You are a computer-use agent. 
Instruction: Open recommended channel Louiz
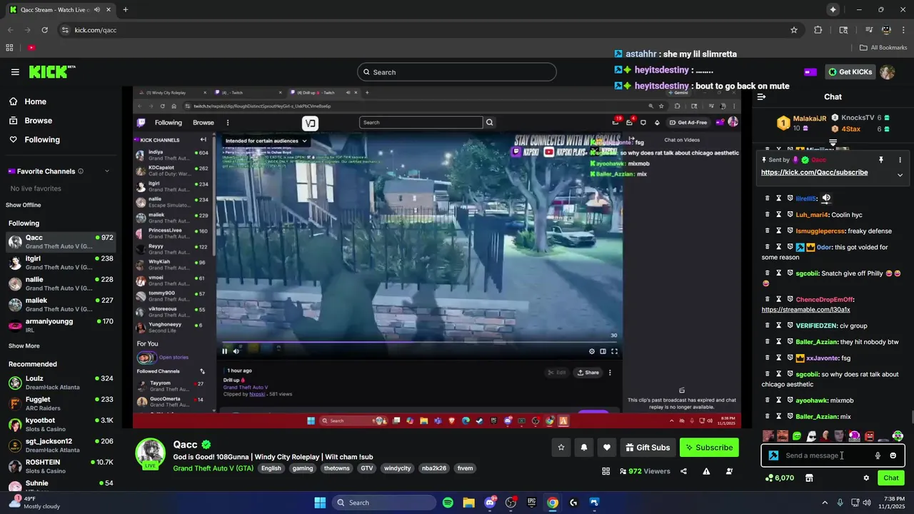(59, 383)
